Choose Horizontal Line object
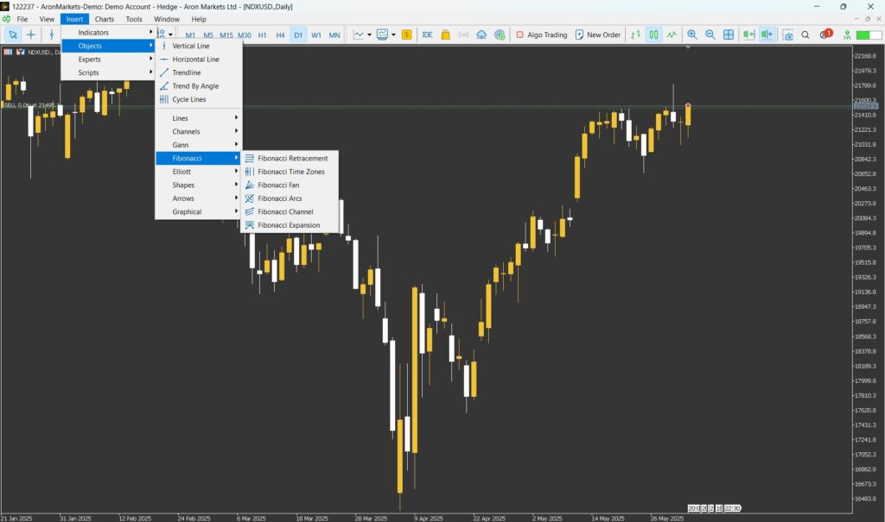This screenshot has width=885, height=522. 198,60
